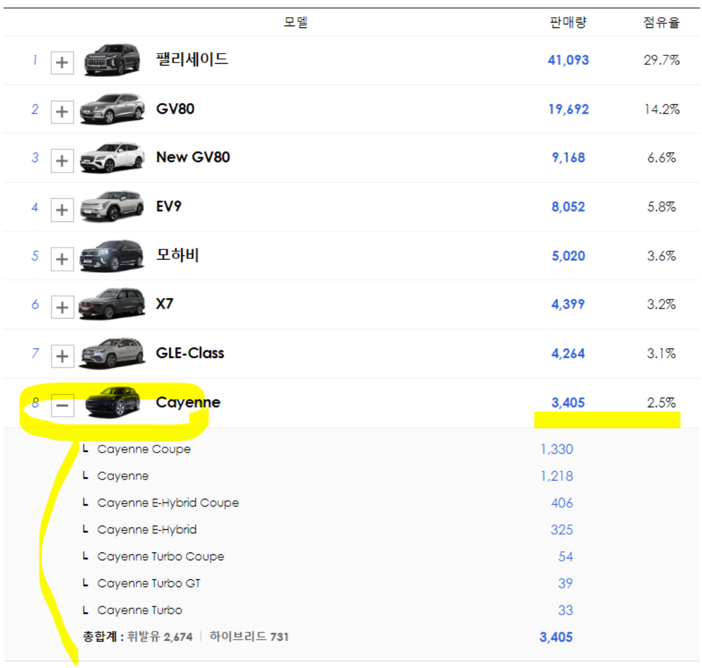Viewport: 702px width, 668px height.
Task: Select the E-Hybrid figure 325
Action: 562,530
